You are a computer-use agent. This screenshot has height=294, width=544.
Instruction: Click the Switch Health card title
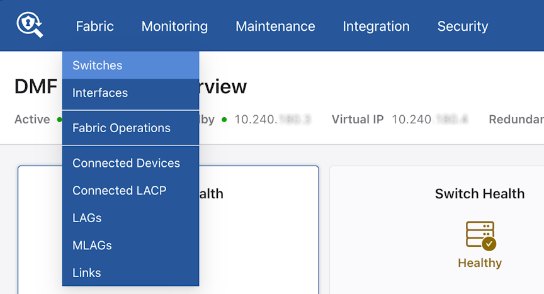coord(480,193)
